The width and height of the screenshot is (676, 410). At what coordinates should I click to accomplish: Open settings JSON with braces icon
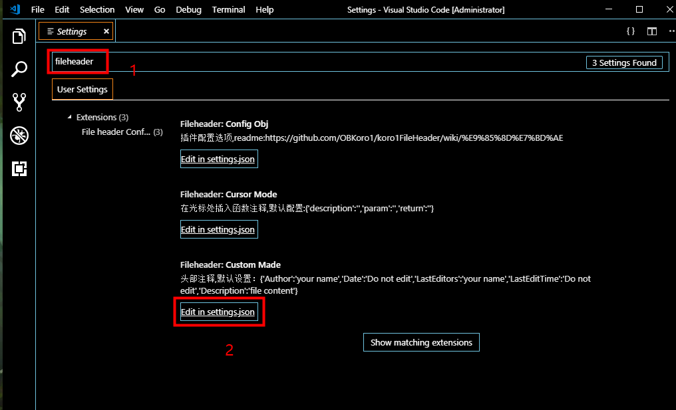coord(631,31)
